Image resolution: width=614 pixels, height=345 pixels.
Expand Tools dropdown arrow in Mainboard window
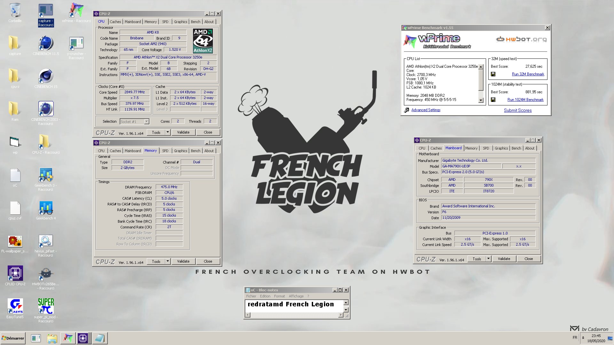pos(488,259)
